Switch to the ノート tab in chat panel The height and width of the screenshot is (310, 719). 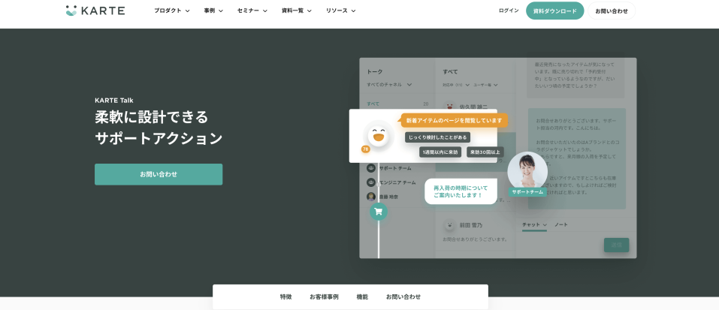(x=561, y=225)
